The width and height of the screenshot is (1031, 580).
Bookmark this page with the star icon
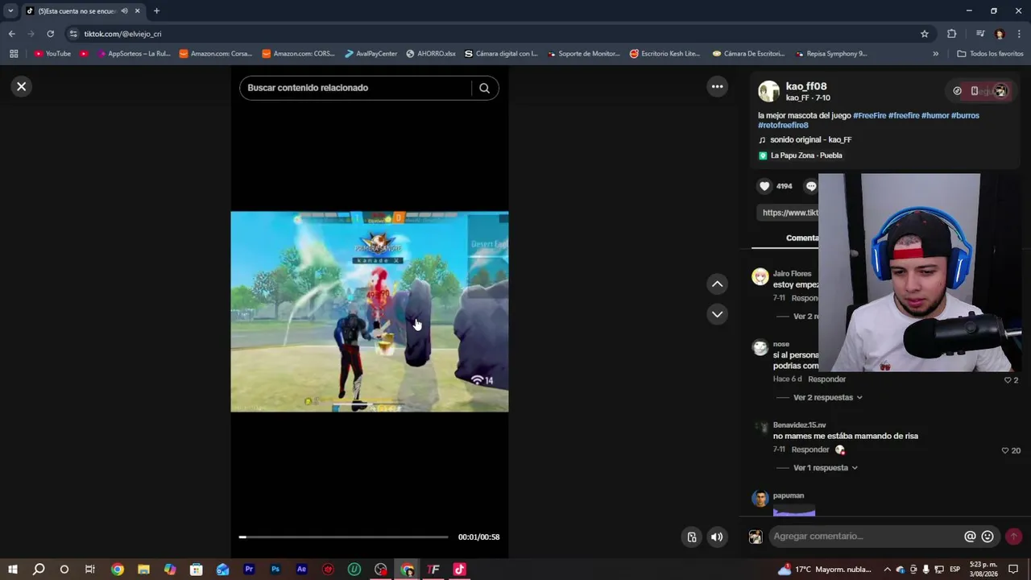[925, 34]
